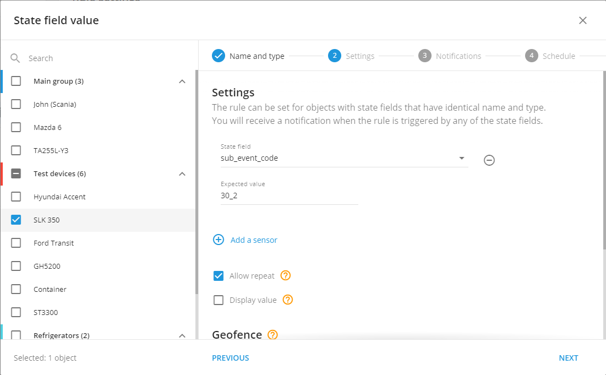606x375 pixels.
Task: Click the Hyundai Accent label
Action: tap(59, 197)
